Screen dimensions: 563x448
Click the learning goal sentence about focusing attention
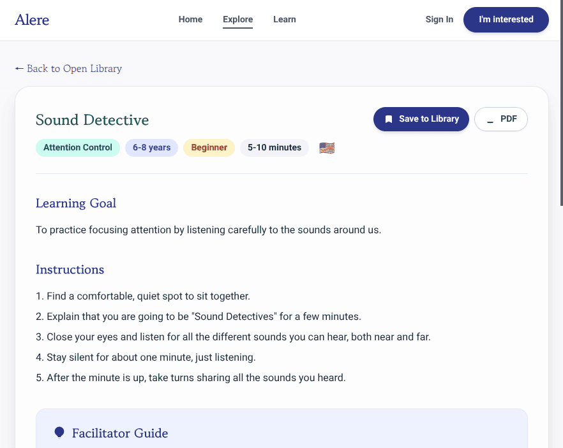click(209, 229)
